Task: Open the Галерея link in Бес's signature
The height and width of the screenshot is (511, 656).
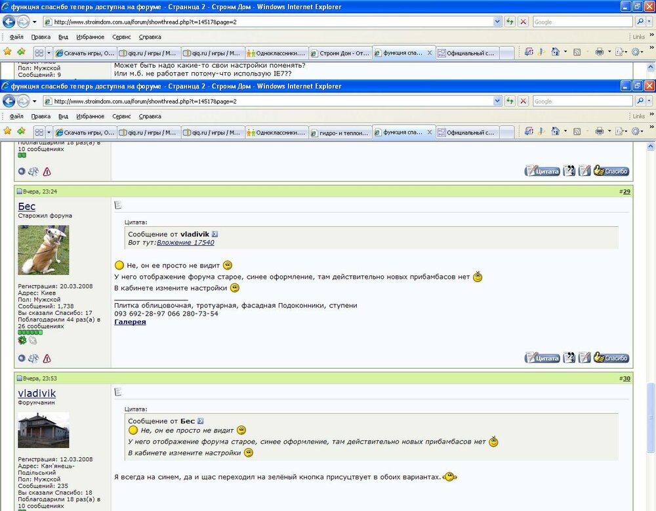Action: click(x=130, y=322)
